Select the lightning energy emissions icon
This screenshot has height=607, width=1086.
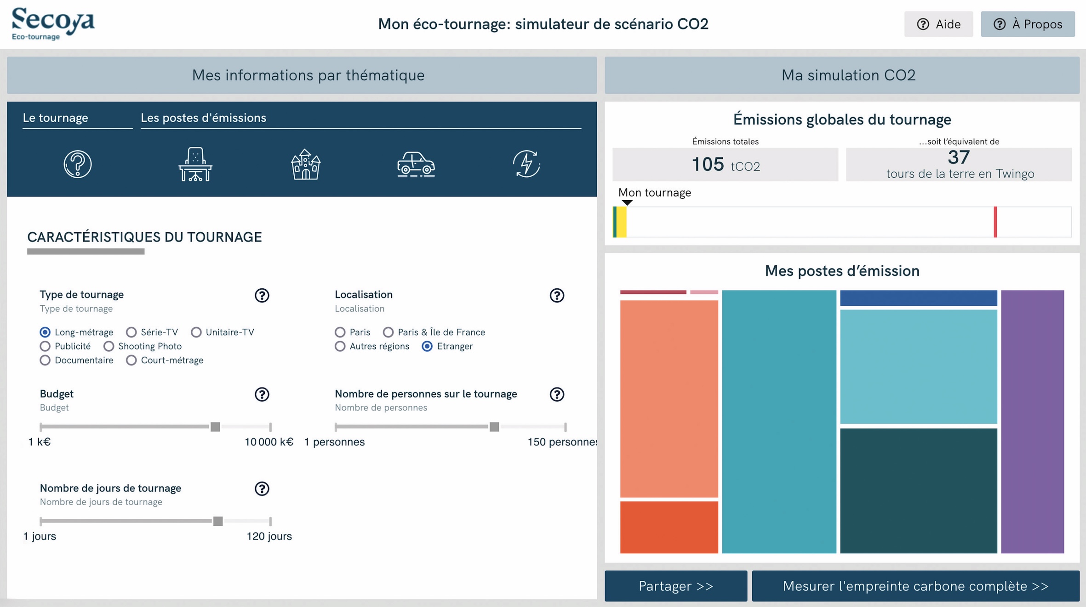coord(526,164)
